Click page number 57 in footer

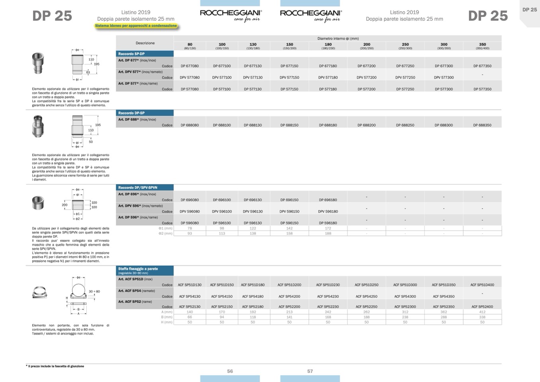[310, 371]
